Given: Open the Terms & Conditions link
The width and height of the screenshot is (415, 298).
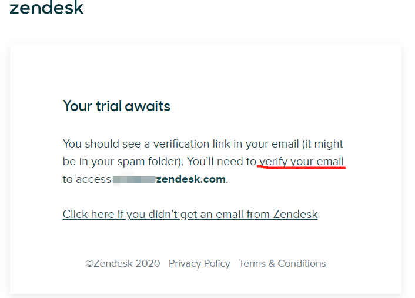Looking at the screenshot, I should 282,263.
